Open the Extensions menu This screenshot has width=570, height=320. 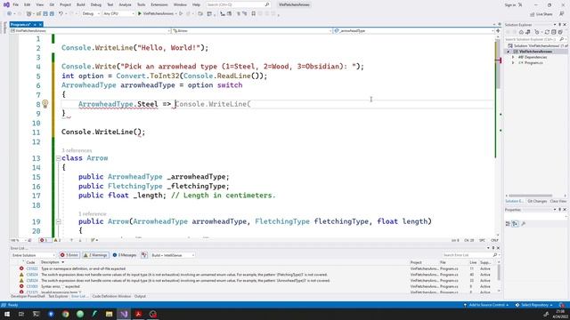tap(159, 4)
